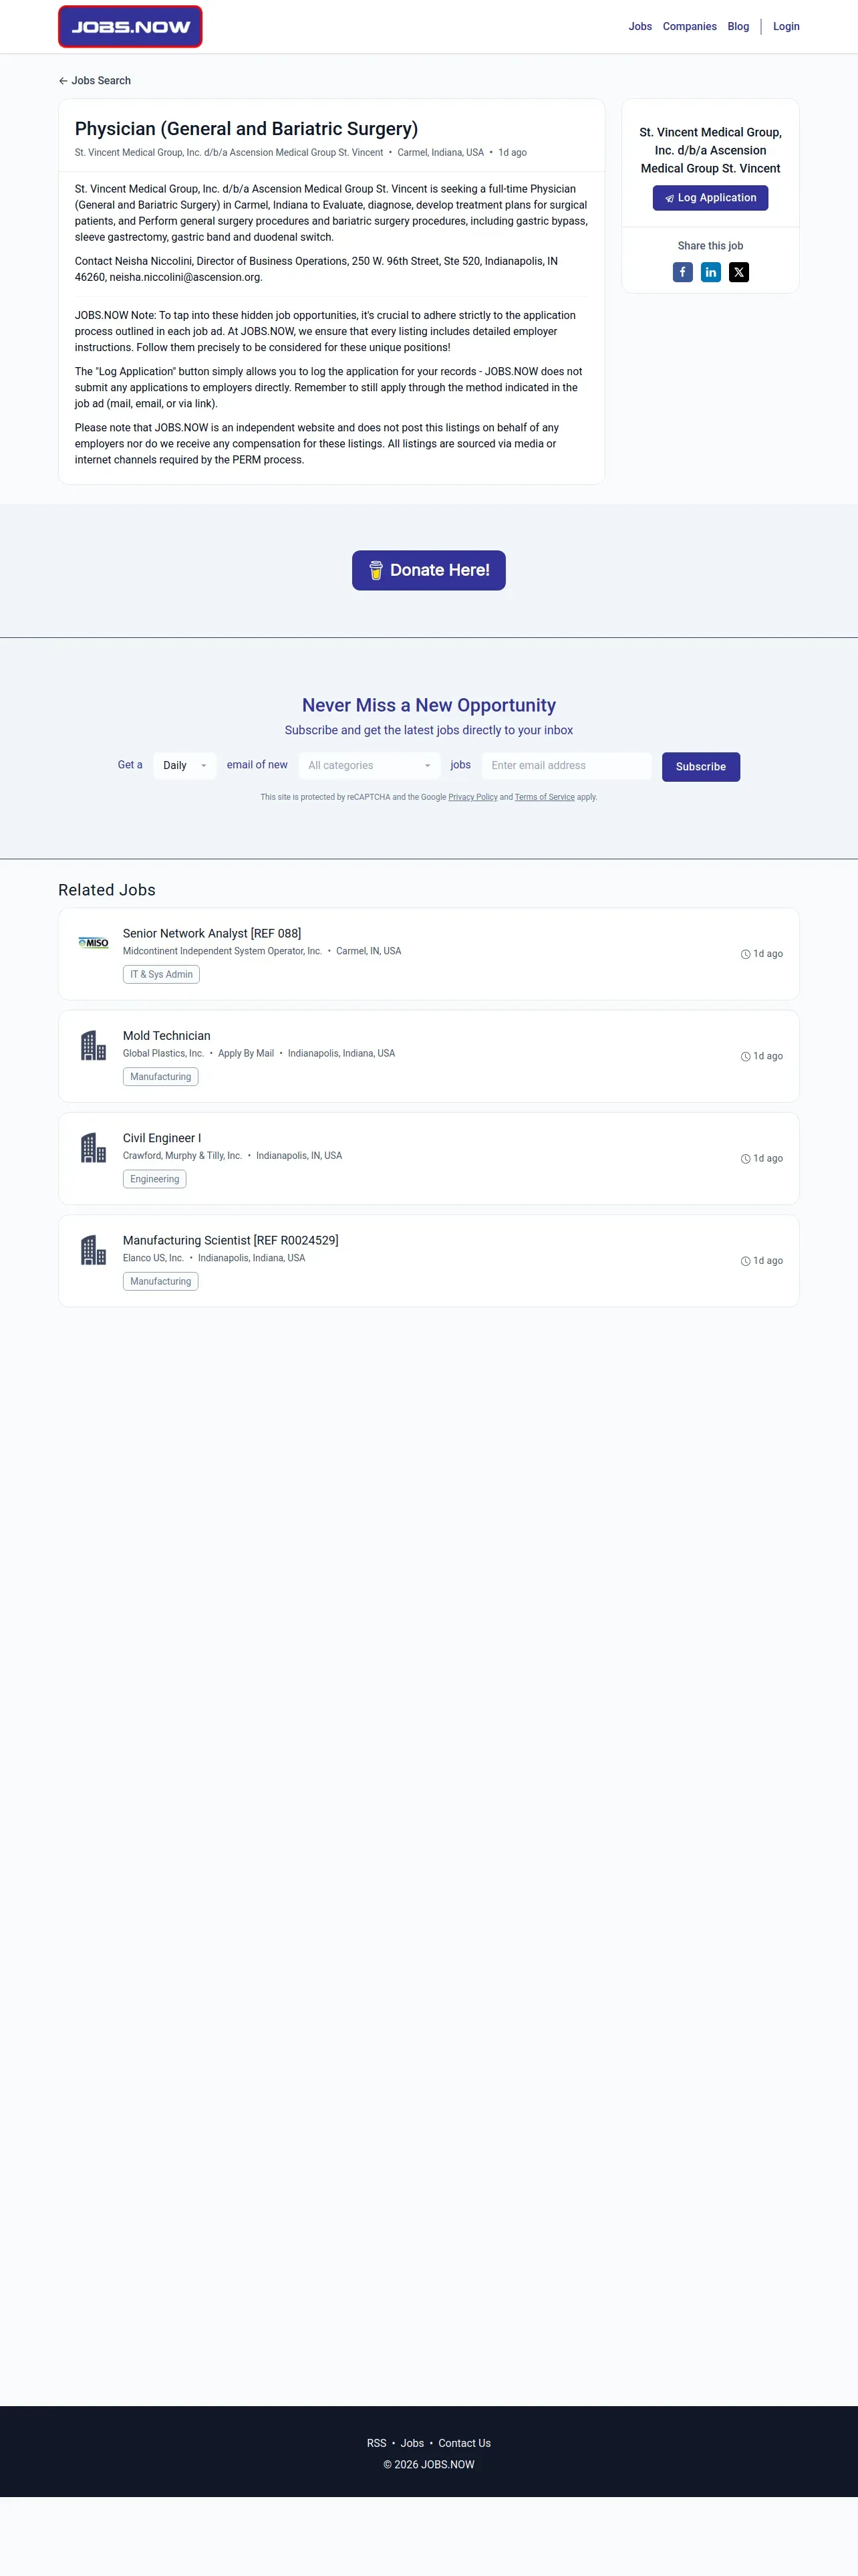Image resolution: width=858 pixels, height=2576 pixels.
Task: Click clock icon on Civil Engineer I row
Action: [x=745, y=1159]
